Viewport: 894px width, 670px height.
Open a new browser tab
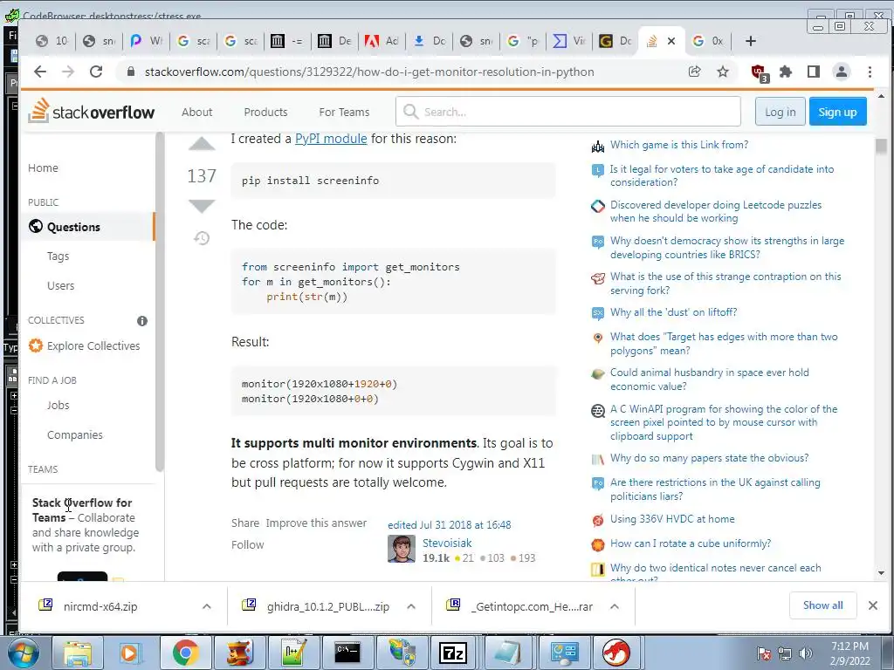751,41
